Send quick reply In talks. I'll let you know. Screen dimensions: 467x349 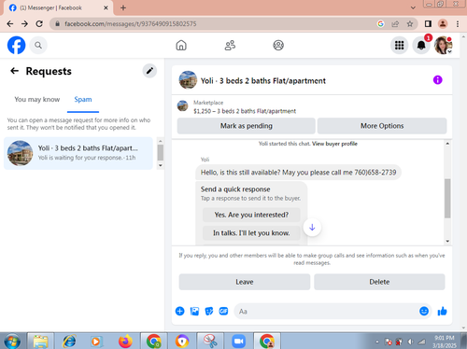pyautogui.click(x=251, y=233)
